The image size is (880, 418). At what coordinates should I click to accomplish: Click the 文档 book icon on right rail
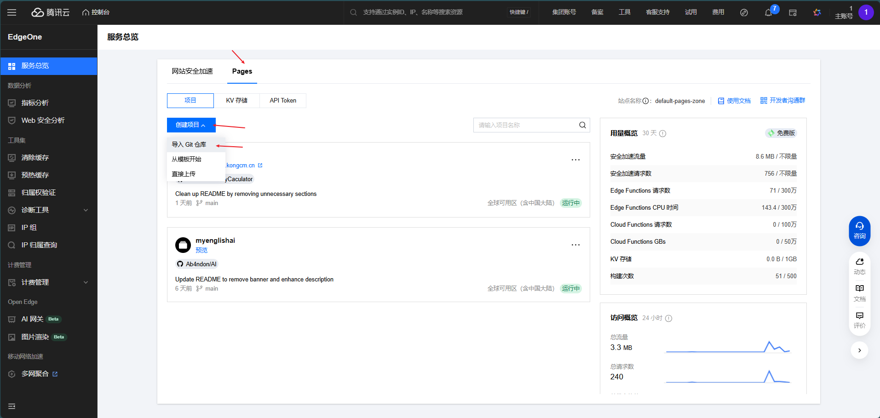(x=859, y=292)
